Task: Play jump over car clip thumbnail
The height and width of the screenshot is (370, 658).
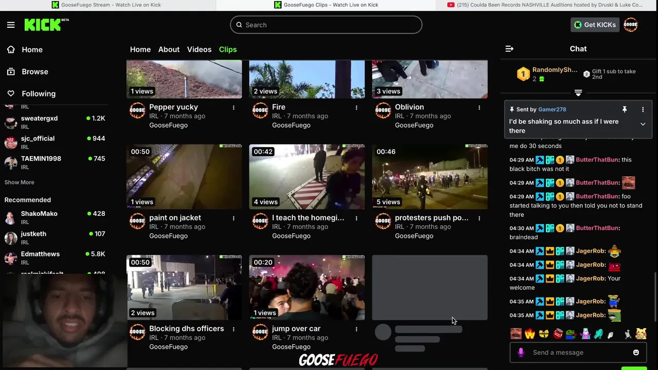Action: pos(307,287)
